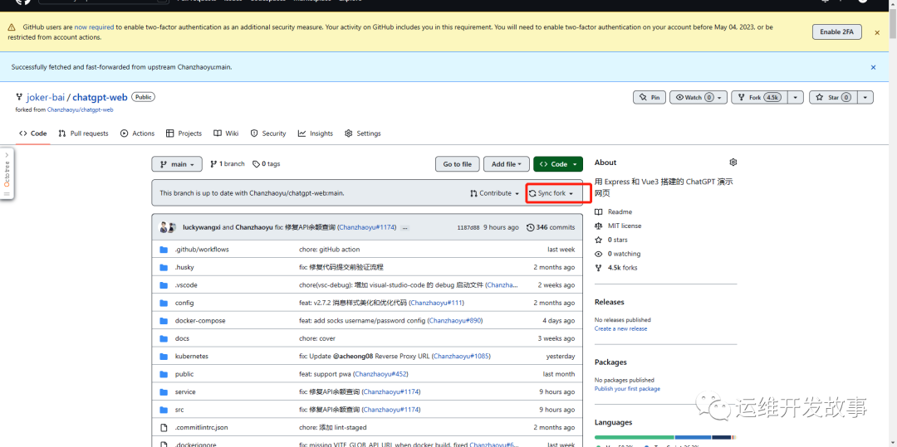The image size is (897, 447).
Task: Switch to the Wiki tab
Action: click(226, 134)
